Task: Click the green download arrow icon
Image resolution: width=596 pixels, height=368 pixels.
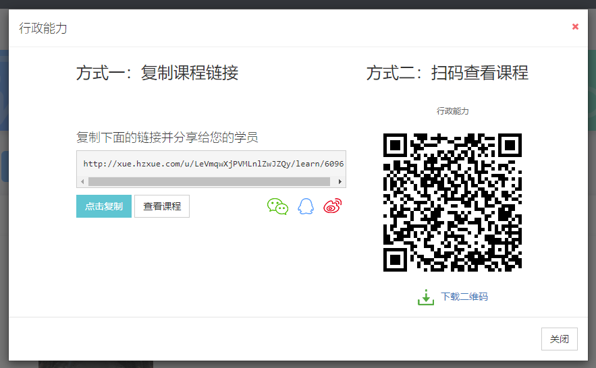Action: click(x=426, y=297)
